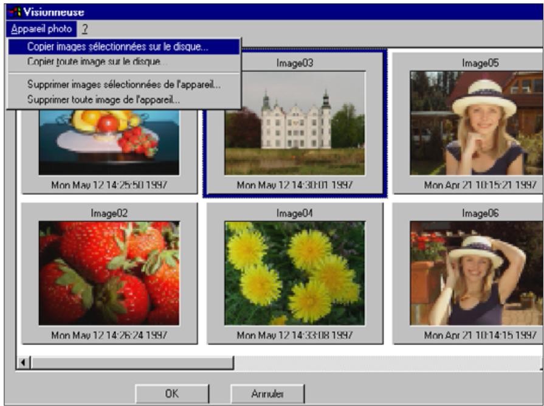544x406 pixels.
Task: Click date Mon May 12 14:33:08 1997
Action: [x=295, y=335]
